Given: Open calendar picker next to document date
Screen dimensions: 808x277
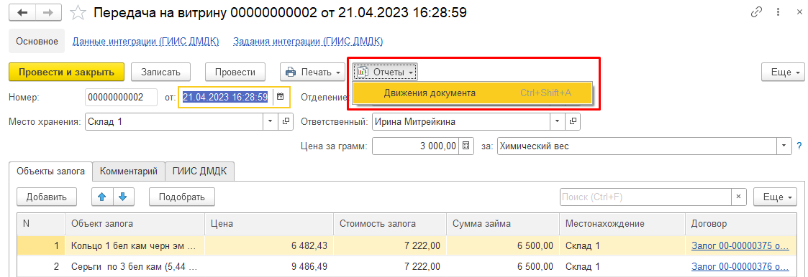Looking at the screenshot, I should point(281,97).
